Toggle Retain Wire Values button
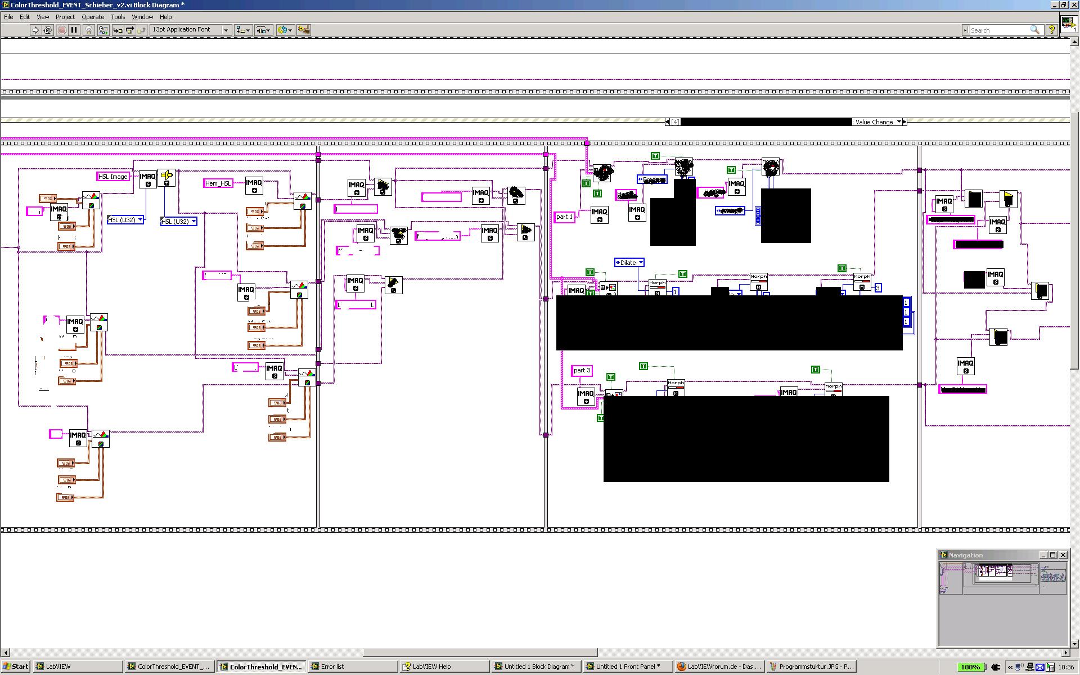The image size is (1080, 675). (103, 30)
